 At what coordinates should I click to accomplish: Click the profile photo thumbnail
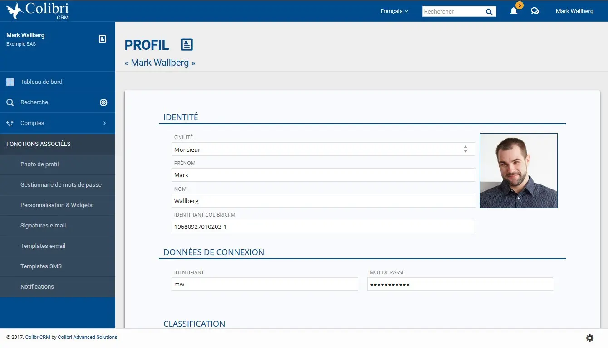pos(518,171)
